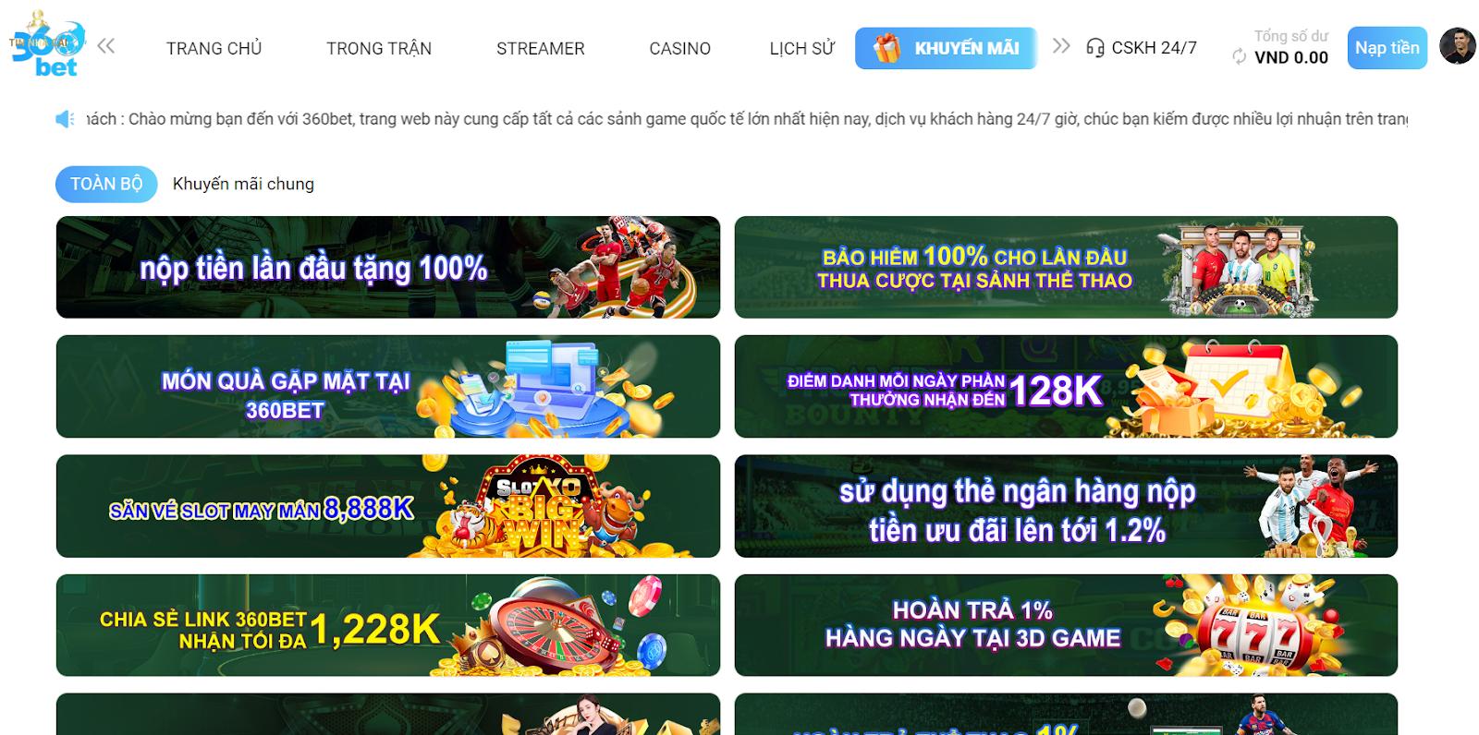Image resolution: width=1479 pixels, height=735 pixels.
Task: Open the user profile avatar
Action: (1458, 46)
